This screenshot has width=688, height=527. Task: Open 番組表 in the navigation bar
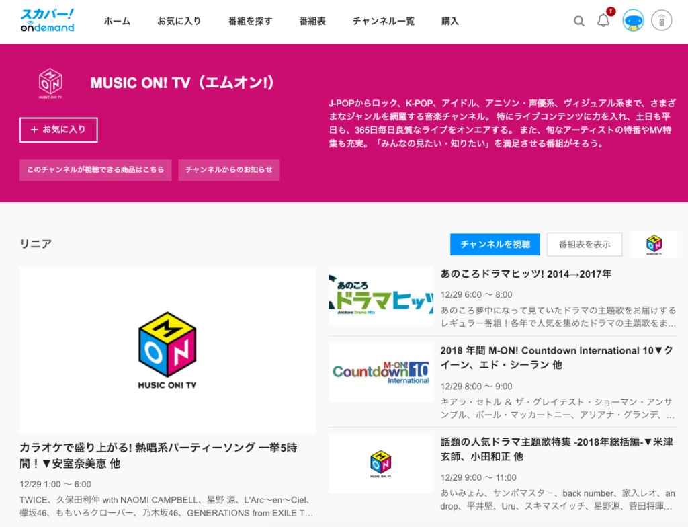pyautogui.click(x=312, y=21)
